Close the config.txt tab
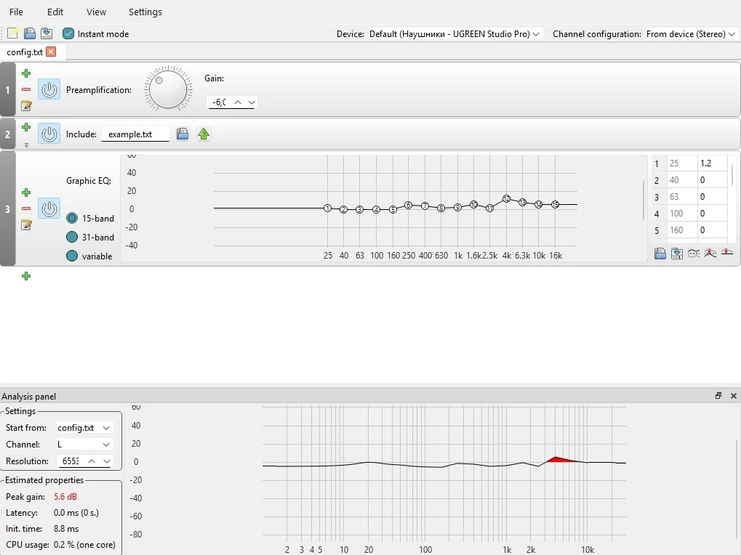This screenshot has width=741, height=555. [x=51, y=52]
